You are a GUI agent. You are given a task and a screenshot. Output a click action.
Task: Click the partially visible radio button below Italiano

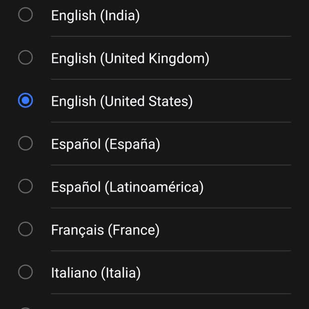(25, 307)
